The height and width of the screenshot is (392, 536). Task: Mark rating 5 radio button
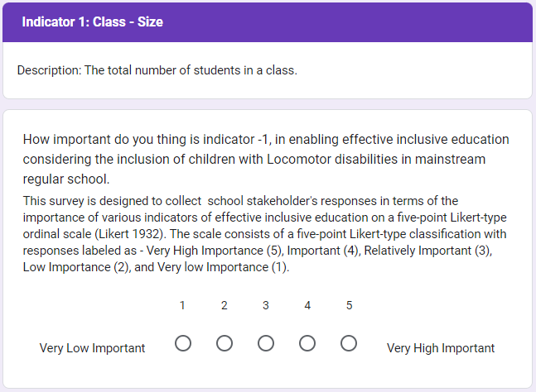[x=349, y=342]
